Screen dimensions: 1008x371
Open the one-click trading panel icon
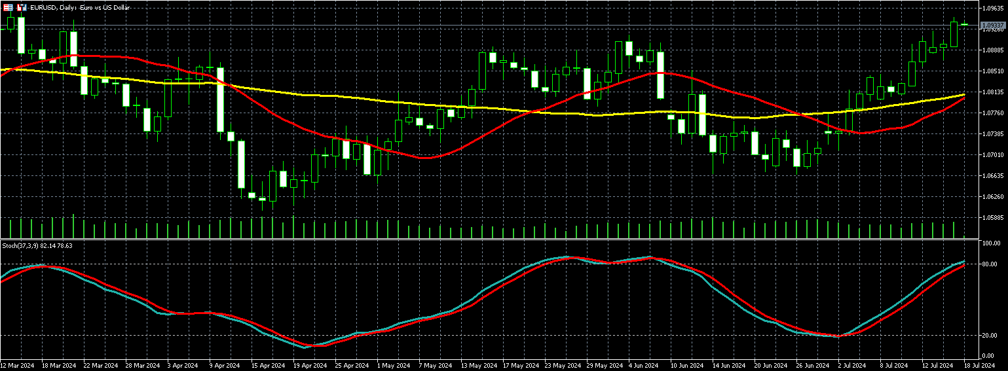pyautogui.click(x=21, y=7)
